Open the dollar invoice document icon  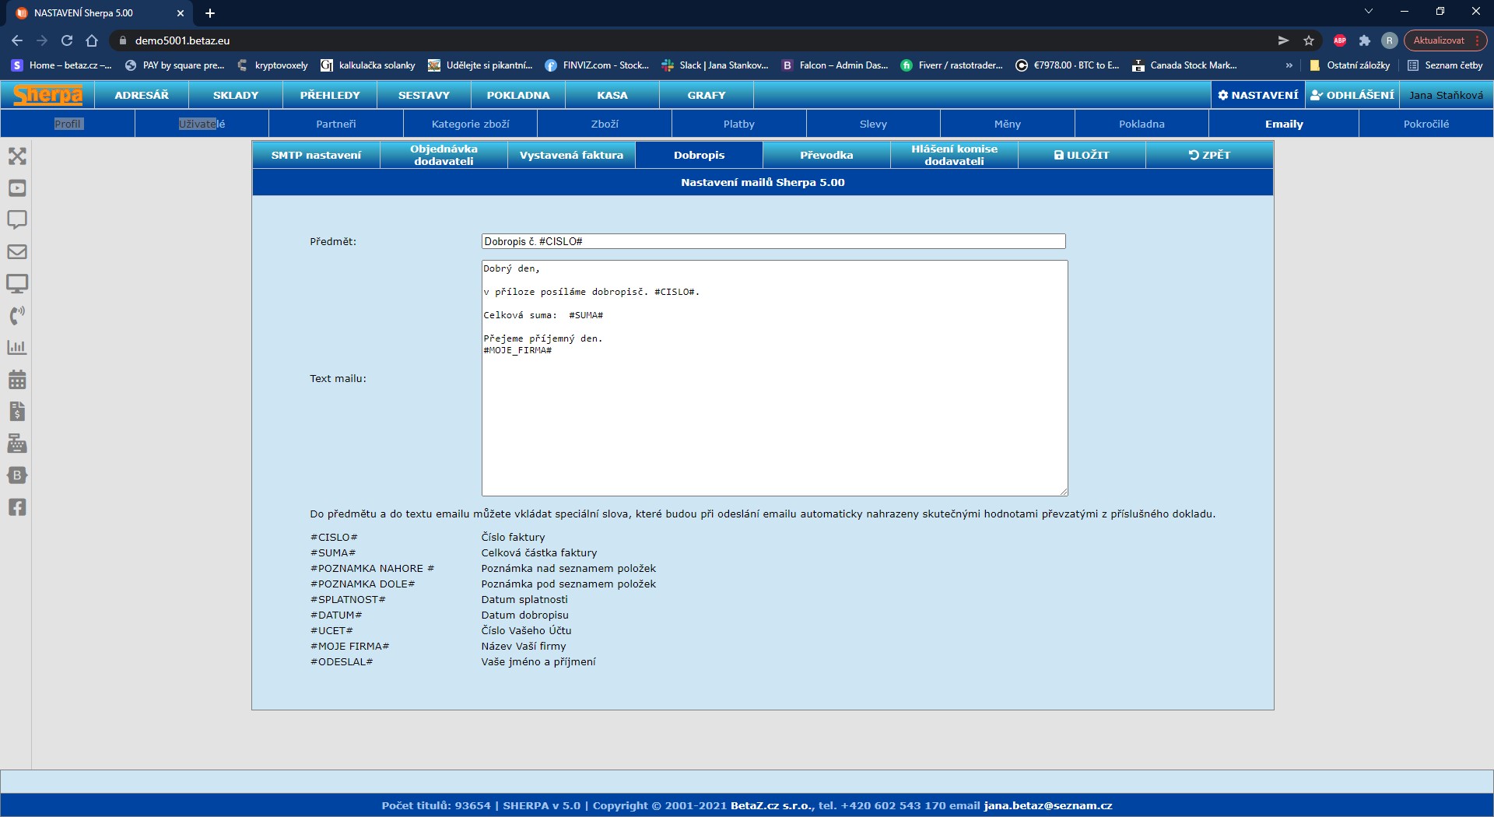17,412
